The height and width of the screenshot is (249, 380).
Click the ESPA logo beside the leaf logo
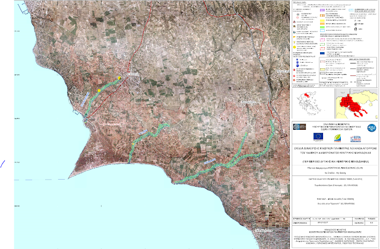(356, 139)
